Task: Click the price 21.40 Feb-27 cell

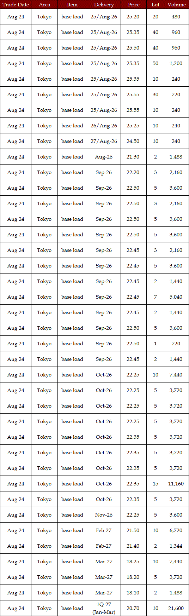Action: 134,546
